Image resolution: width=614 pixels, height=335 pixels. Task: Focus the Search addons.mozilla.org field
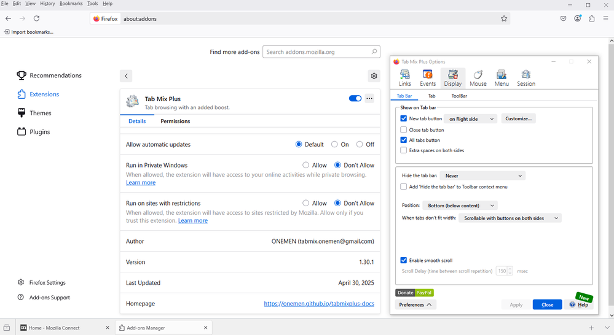point(321,52)
